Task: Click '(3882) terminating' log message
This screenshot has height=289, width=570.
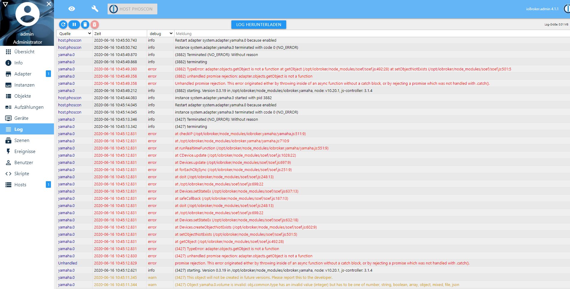Action: click(x=191, y=62)
